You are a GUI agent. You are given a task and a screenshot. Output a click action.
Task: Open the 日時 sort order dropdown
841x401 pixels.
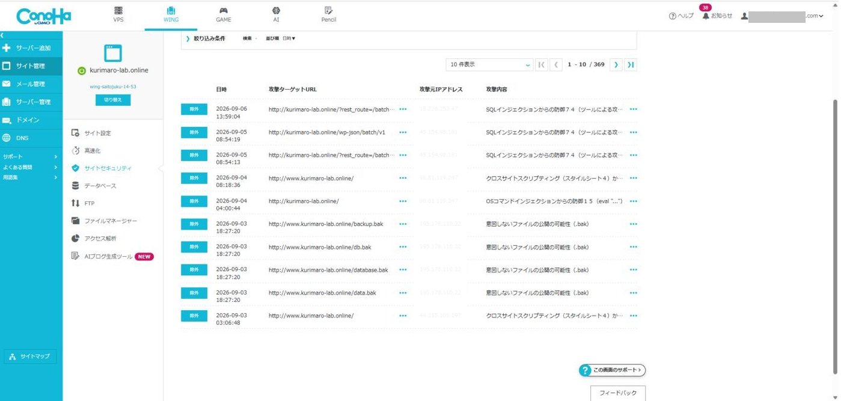pos(289,38)
